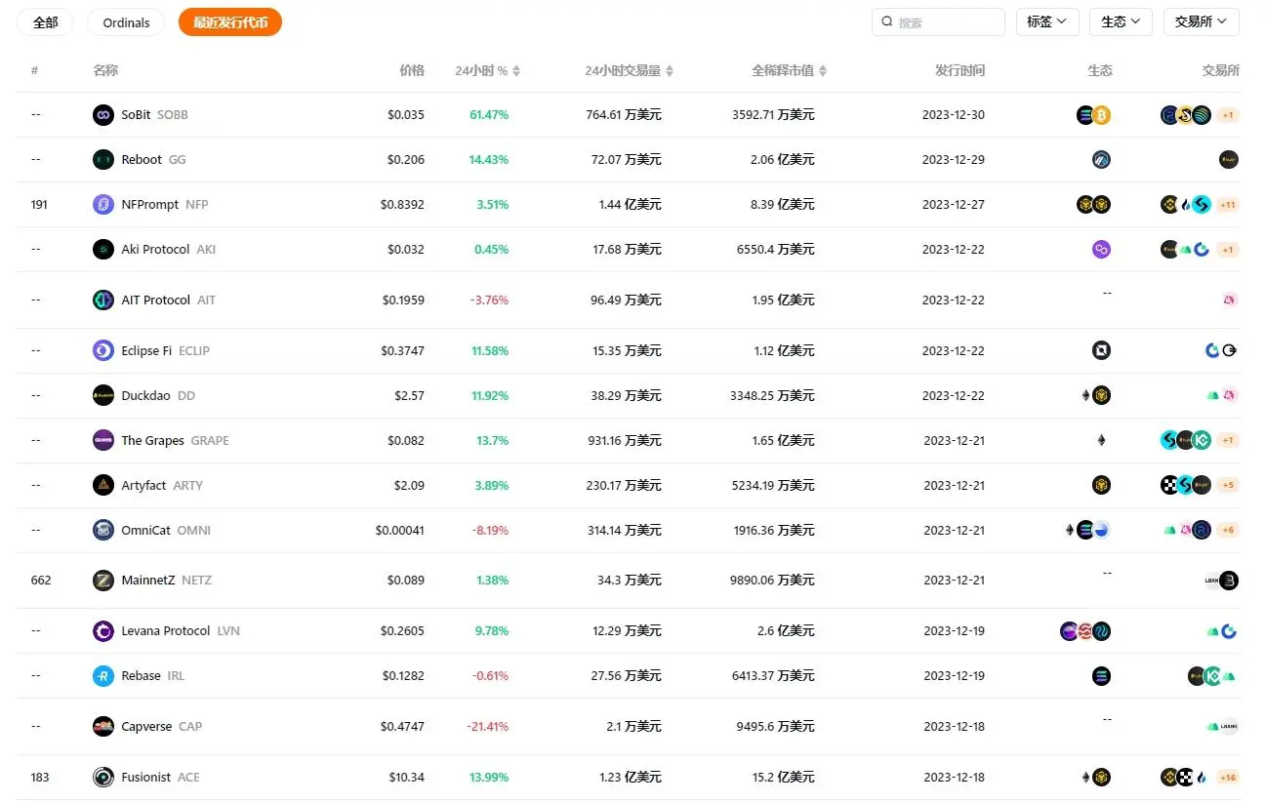This screenshot has width=1265, height=803.
Task: Click the OmniCat token logo
Action: [103, 531]
